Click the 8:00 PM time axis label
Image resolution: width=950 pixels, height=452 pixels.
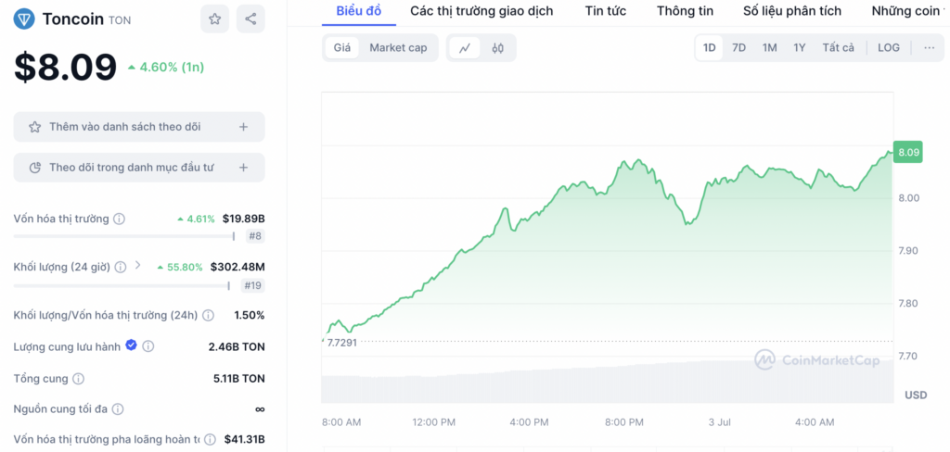[x=624, y=421]
